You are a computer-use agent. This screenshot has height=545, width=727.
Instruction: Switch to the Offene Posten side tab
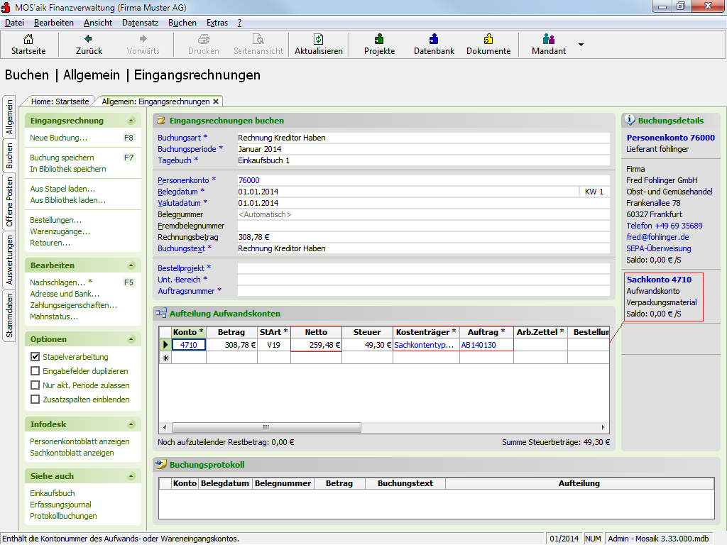(9, 202)
